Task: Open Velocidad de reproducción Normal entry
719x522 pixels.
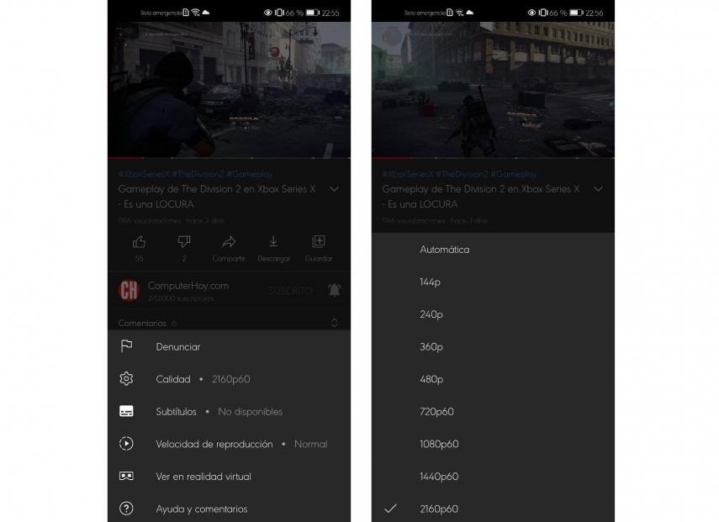Action: pyautogui.click(x=229, y=444)
